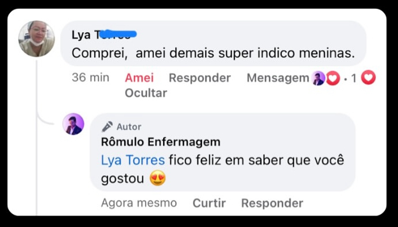Click the 36 min timestamp
The width and height of the screenshot is (398, 227).
point(90,78)
